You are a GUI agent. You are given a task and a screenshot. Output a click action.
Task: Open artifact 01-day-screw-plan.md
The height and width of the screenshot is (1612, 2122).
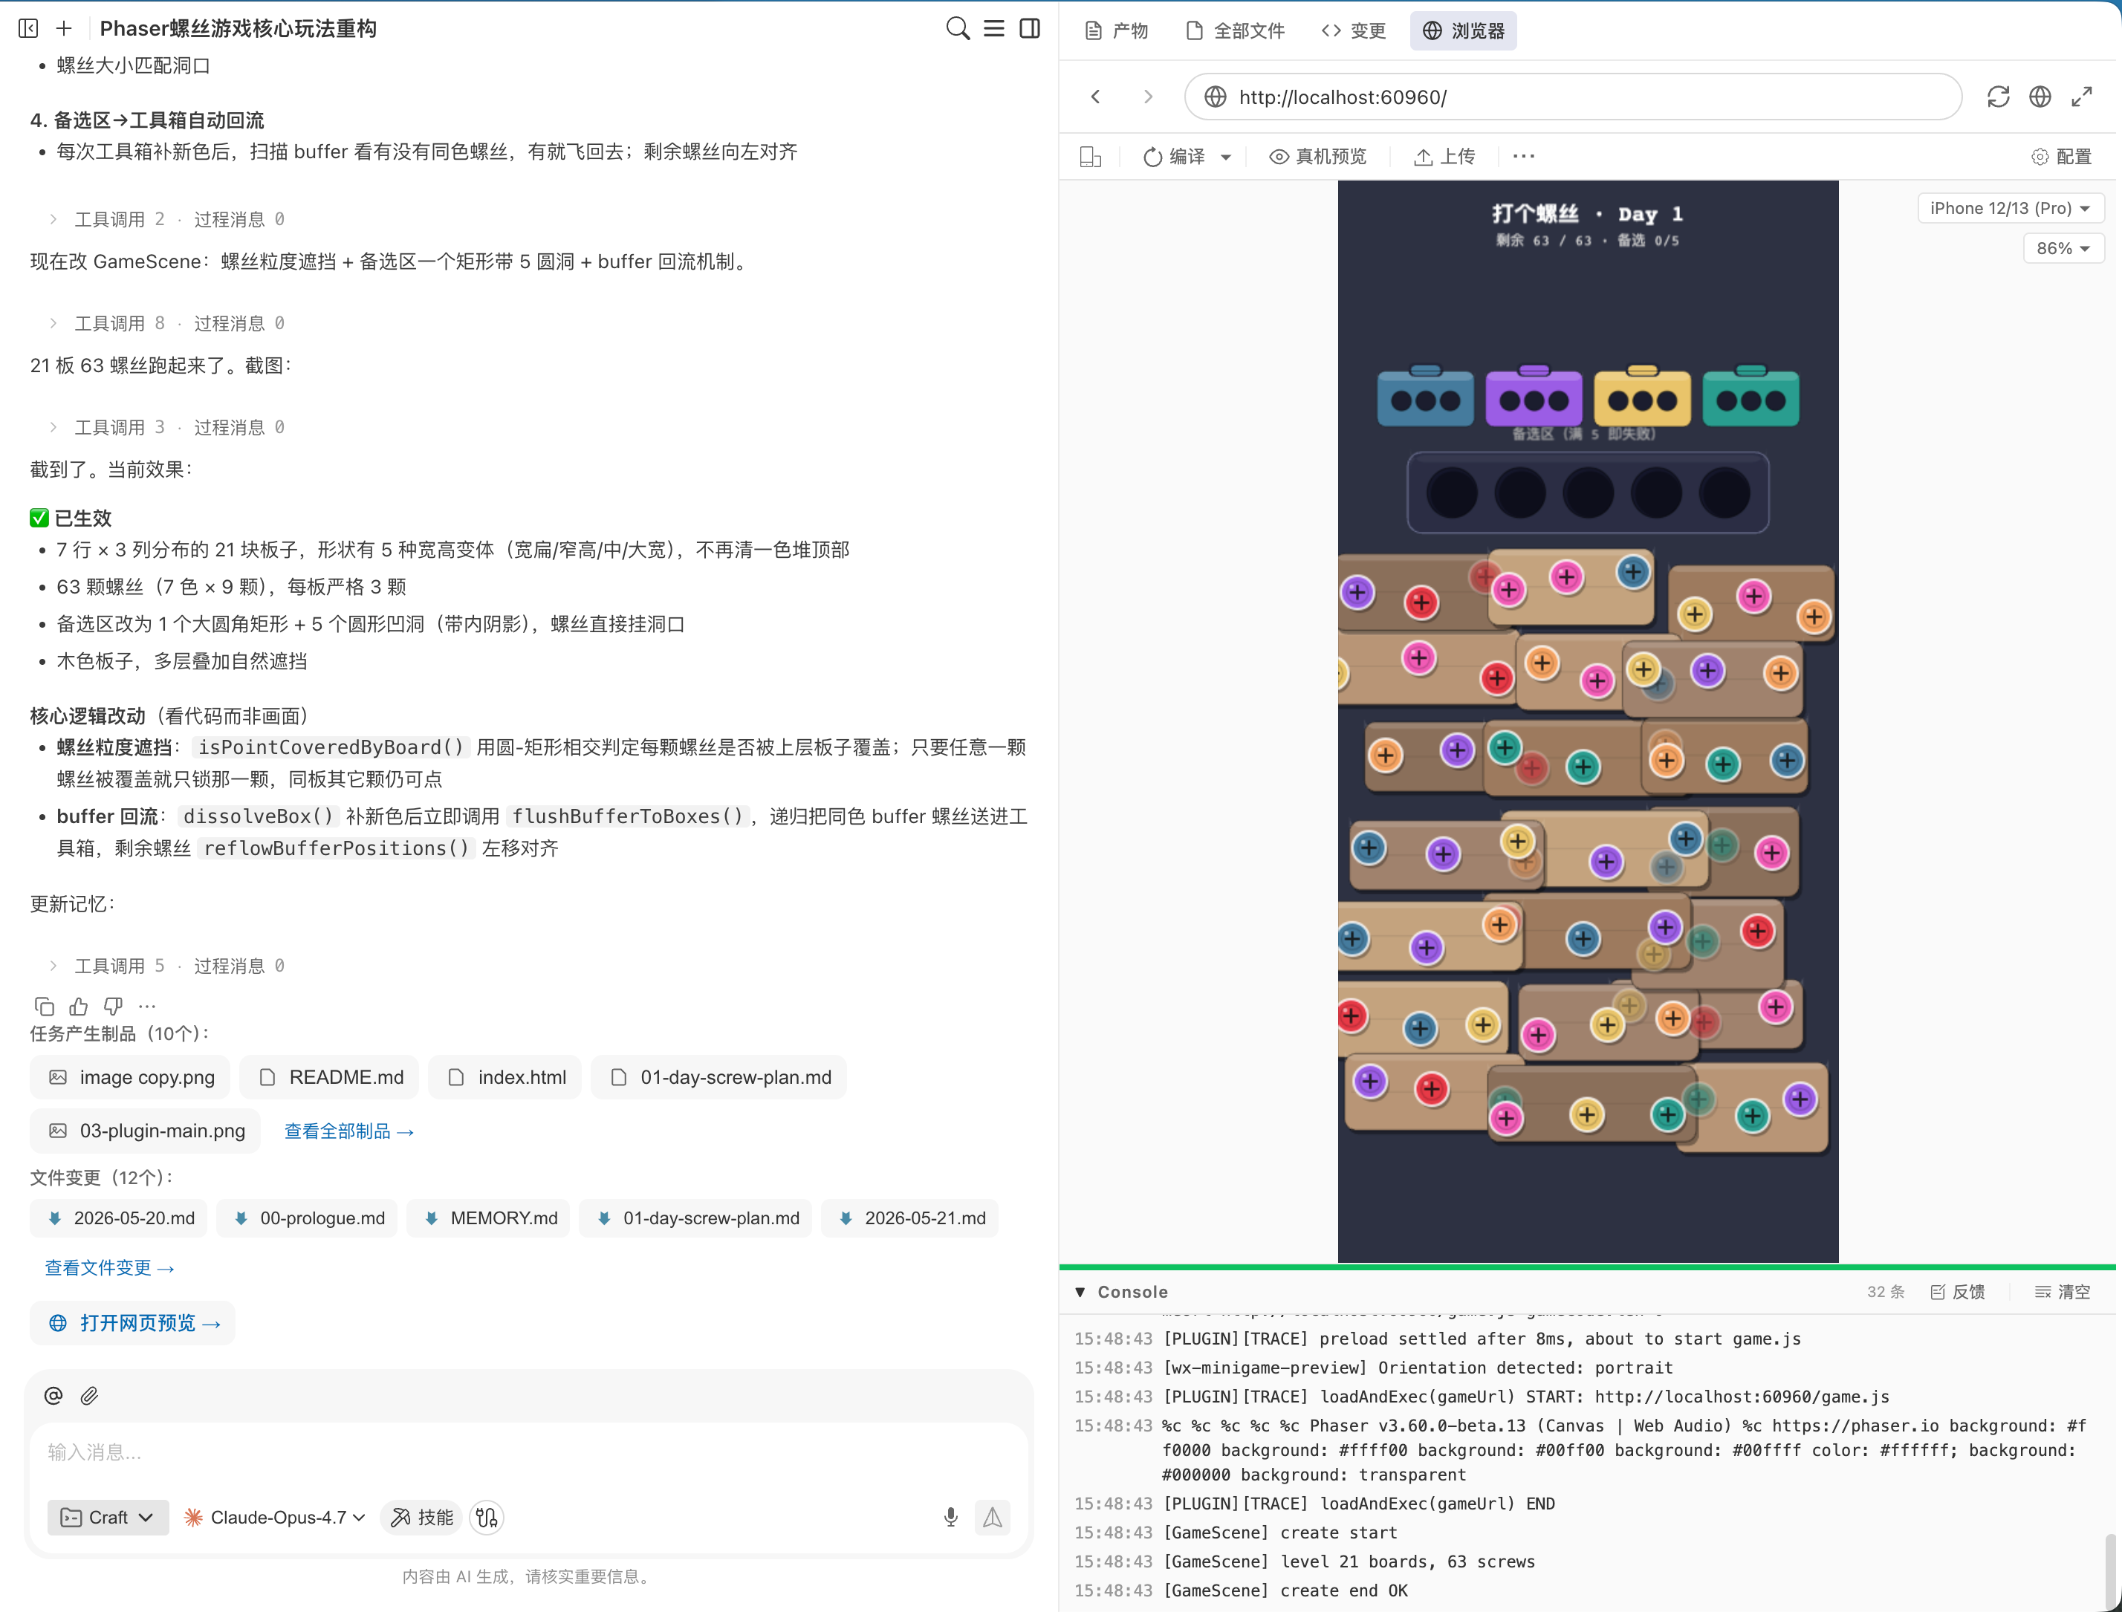719,1078
